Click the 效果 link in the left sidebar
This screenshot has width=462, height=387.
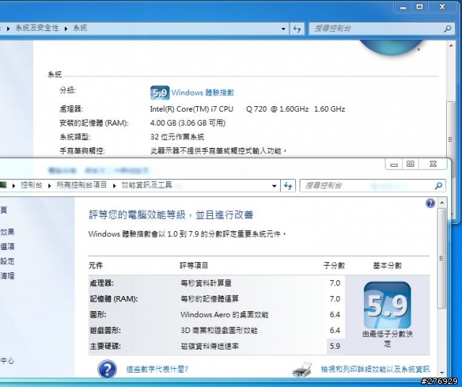click(x=7, y=232)
